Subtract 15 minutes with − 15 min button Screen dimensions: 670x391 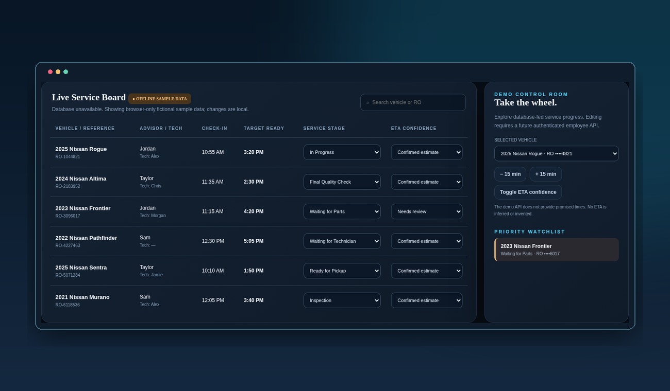click(x=510, y=174)
